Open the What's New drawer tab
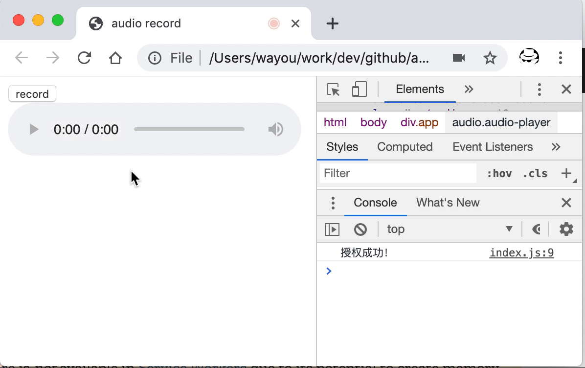 pyautogui.click(x=448, y=203)
